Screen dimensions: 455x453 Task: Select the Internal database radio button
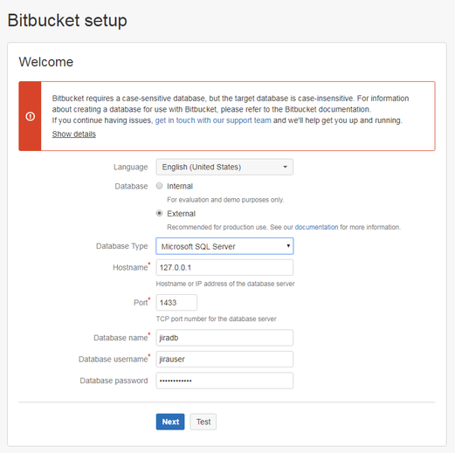(x=159, y=186)
